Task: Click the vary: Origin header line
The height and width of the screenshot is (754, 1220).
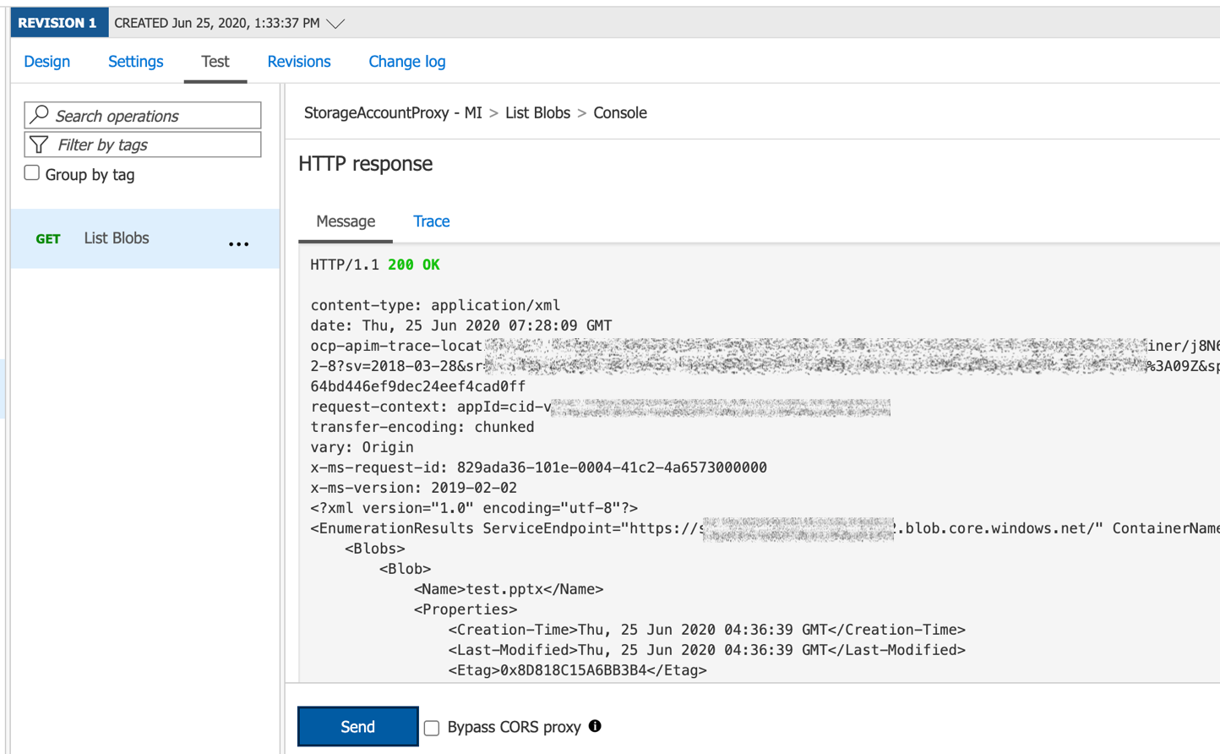Action: coord(362,447)
